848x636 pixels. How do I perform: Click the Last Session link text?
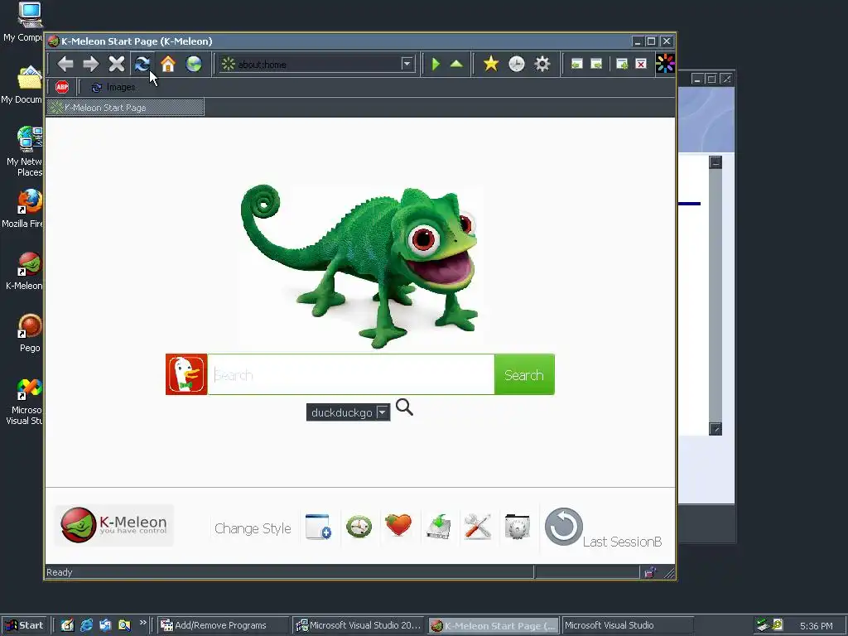pyautogui.click(x=622, y=542)
